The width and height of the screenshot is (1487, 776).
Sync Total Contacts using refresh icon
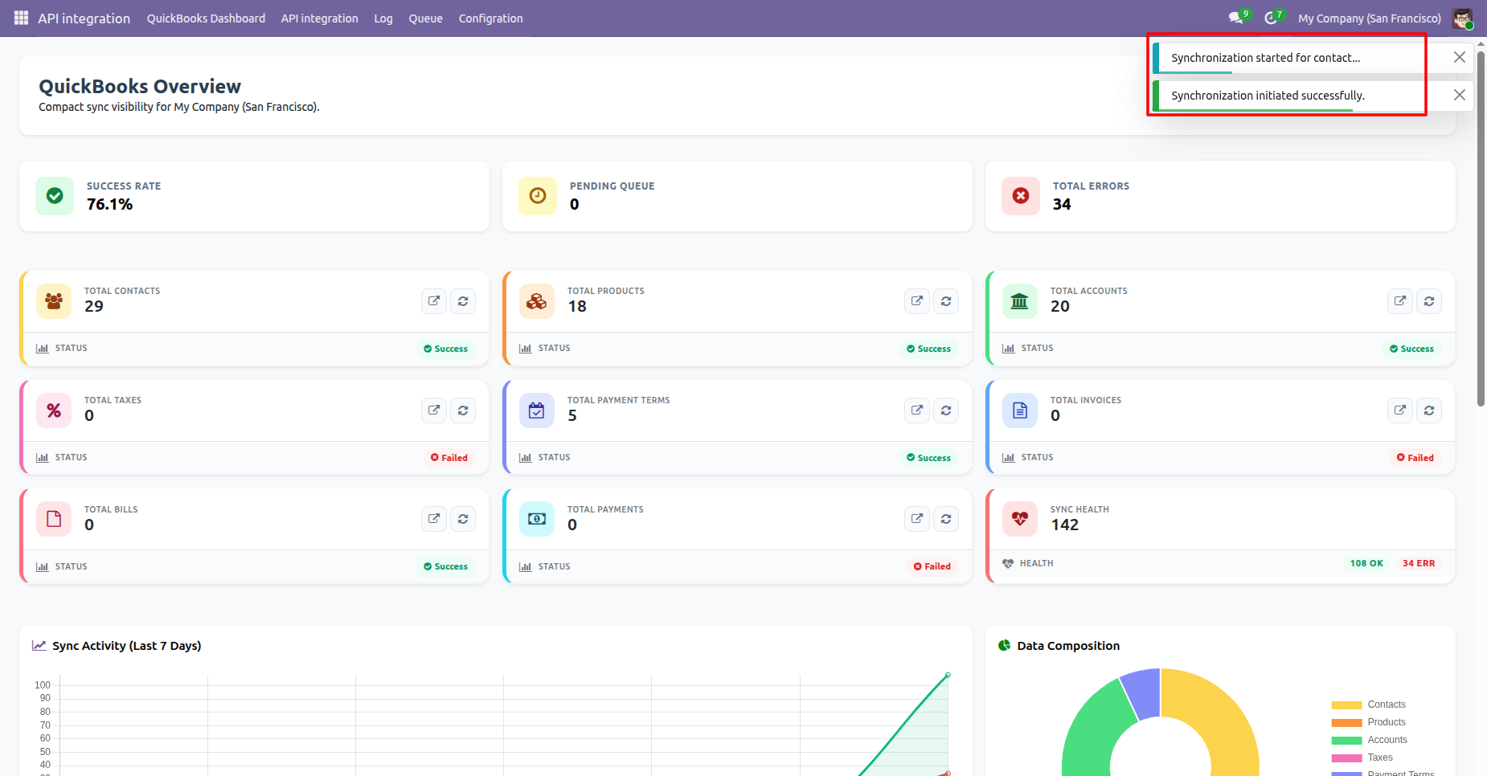click(463, 301)
